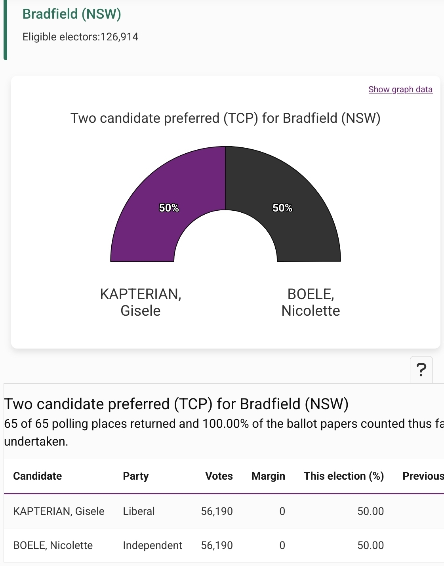Click the Party column header
The image size is (444, 566).
[135, 476]
